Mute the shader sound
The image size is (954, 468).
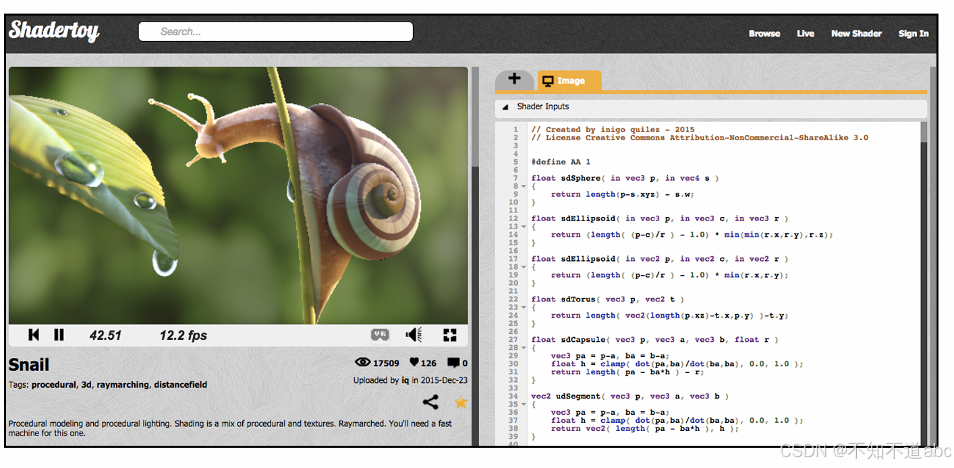[x=414, y=334]
